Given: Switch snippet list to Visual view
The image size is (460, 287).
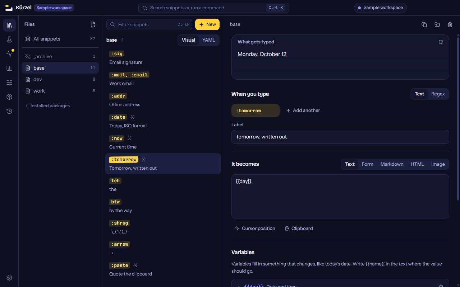Looking at the screenshot, I should click(188, 40).
